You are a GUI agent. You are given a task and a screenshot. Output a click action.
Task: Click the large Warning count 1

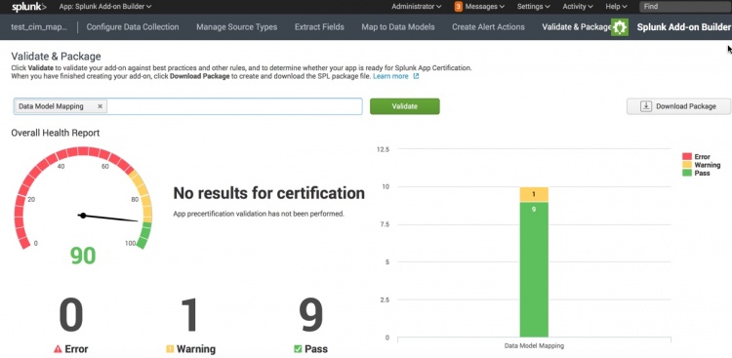click(190, 315)
